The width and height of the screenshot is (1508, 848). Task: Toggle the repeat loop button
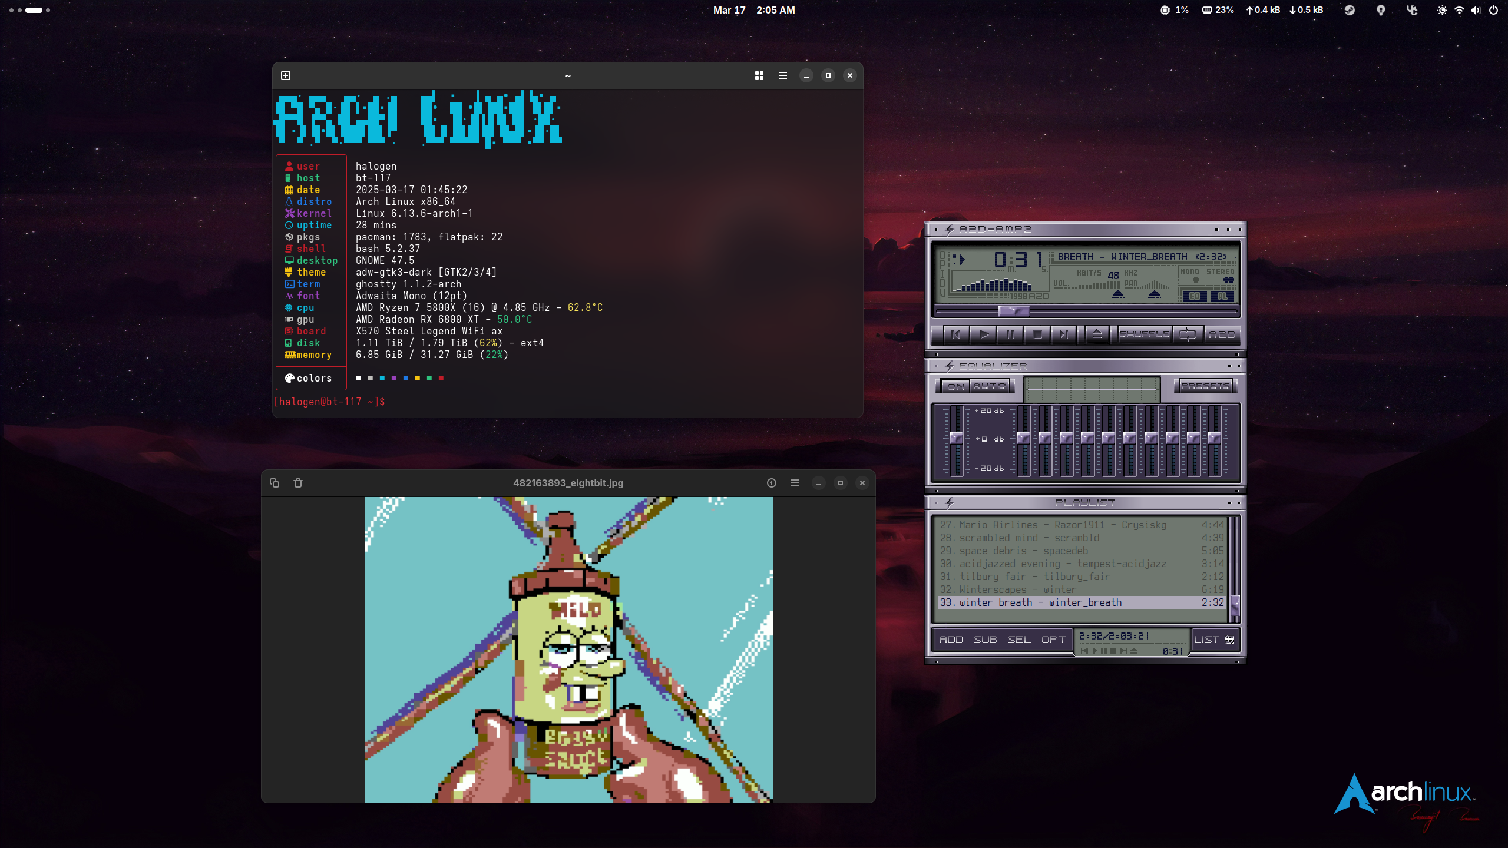[x=1188, y=334]
